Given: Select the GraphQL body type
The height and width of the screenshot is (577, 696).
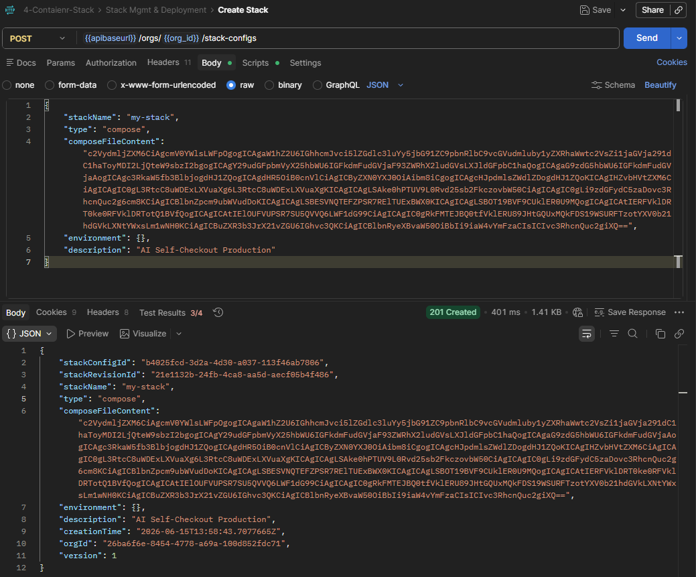Looking at the screenshot, I should click(x=318, y=85).
